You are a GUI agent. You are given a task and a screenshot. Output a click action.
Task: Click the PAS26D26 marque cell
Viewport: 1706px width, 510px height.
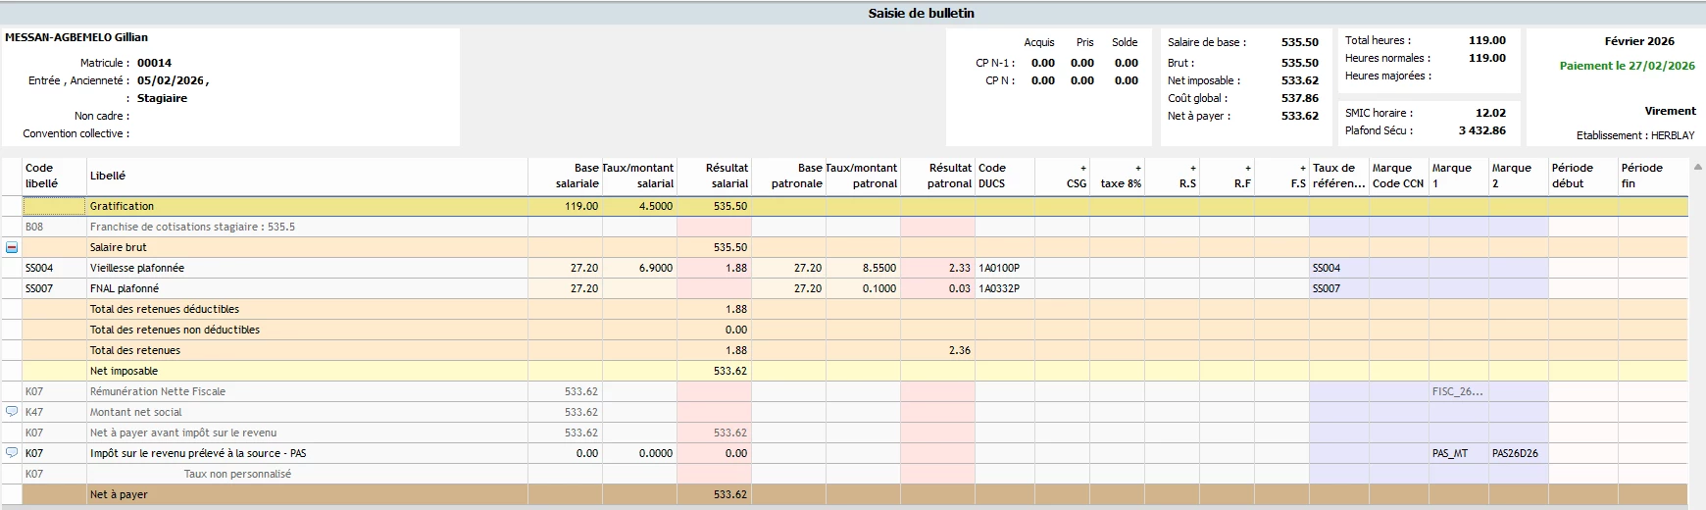click(x=1519, y=453)
